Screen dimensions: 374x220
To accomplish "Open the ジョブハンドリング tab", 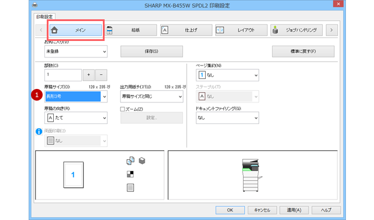I will pyautogui.click(x=296, y=30).
